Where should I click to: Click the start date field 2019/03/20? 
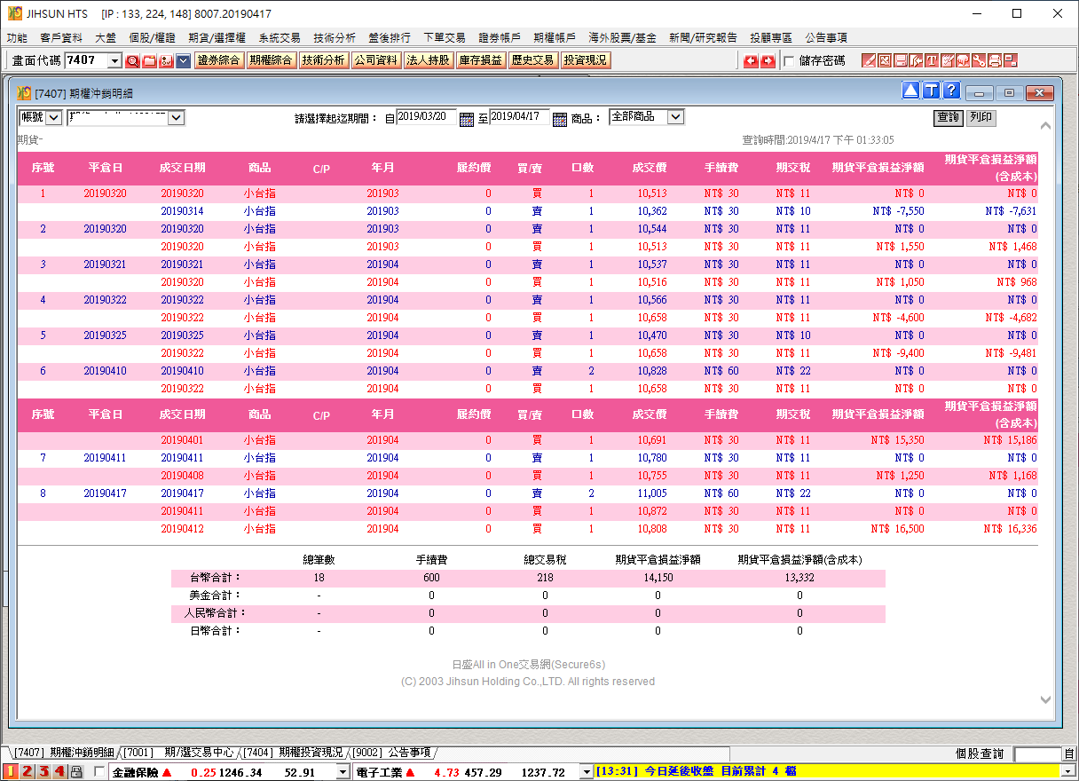pos(427,117)
